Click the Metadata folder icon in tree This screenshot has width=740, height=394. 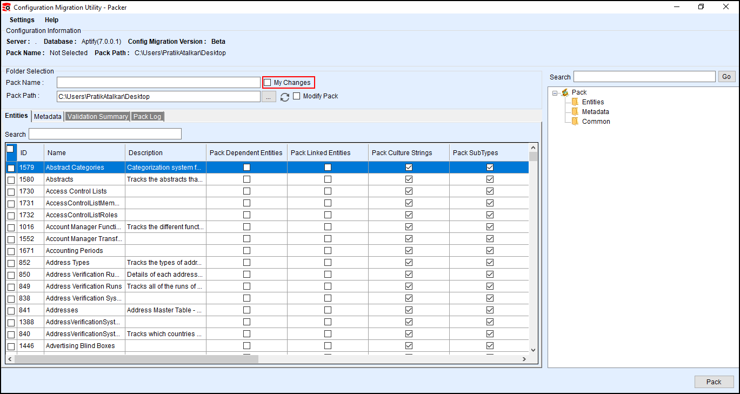click(575, 112)
